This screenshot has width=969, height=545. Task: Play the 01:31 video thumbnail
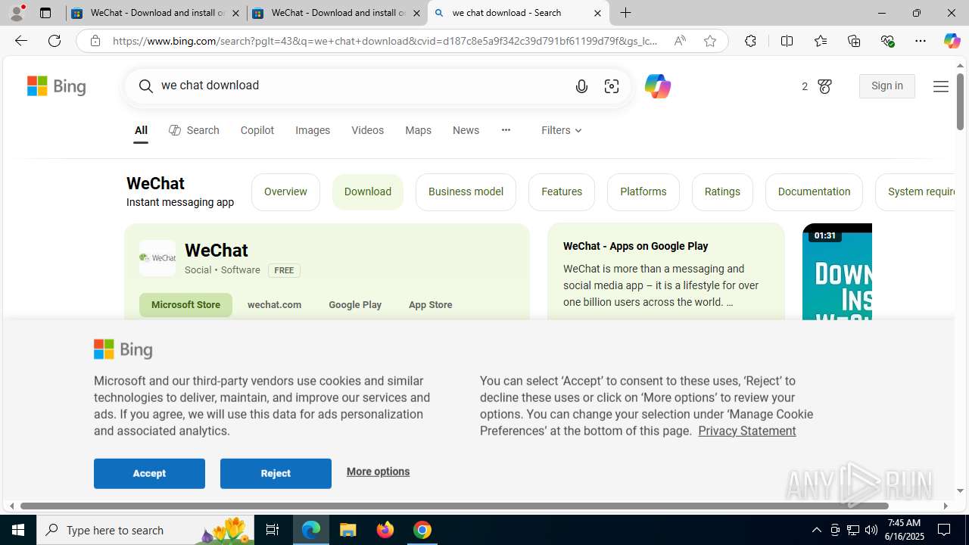click(x=837, y=272)
